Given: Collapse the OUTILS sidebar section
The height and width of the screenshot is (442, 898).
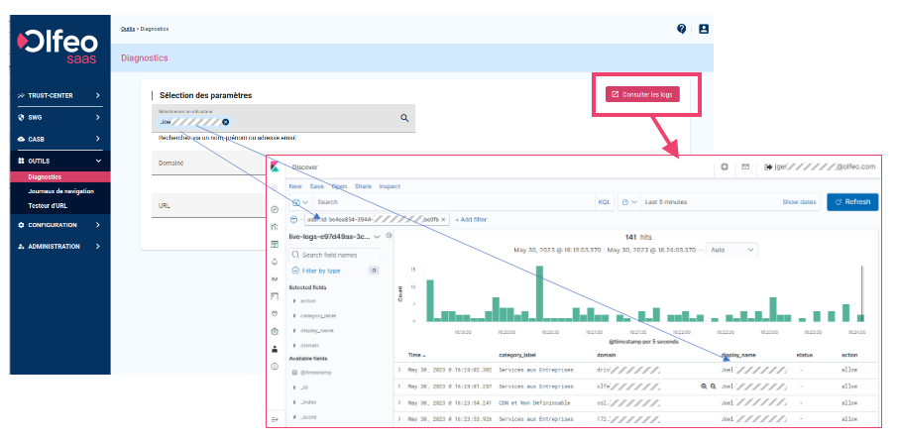Looking at the screenshot, I should [x=97, y=161].
